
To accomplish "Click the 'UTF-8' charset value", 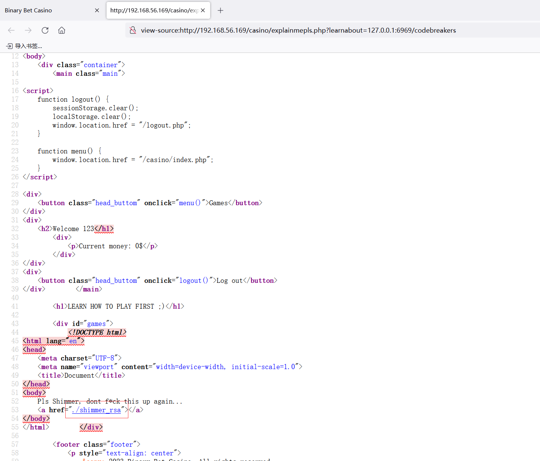I will pos(105,358).
